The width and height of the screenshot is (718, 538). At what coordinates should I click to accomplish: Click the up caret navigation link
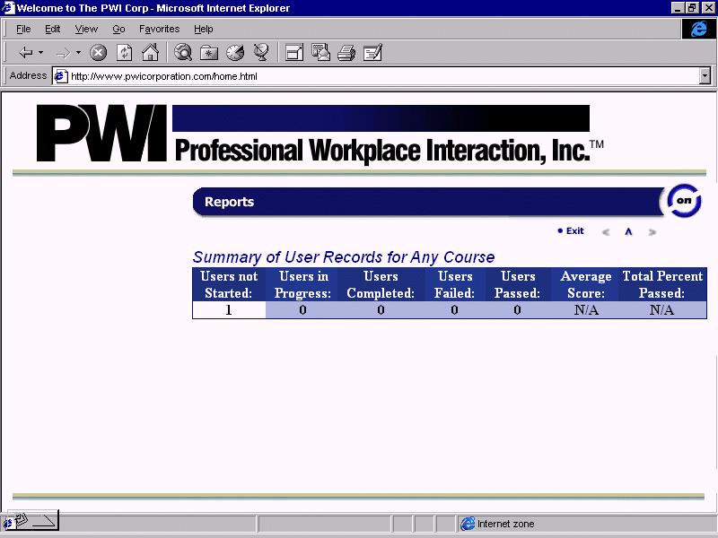click(628, 232)
